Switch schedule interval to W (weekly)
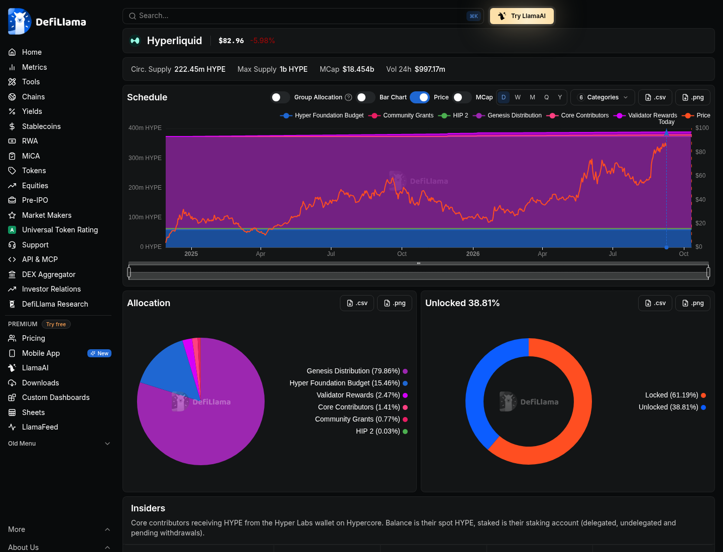Screen dimensions: 723x552 [518, 97]
